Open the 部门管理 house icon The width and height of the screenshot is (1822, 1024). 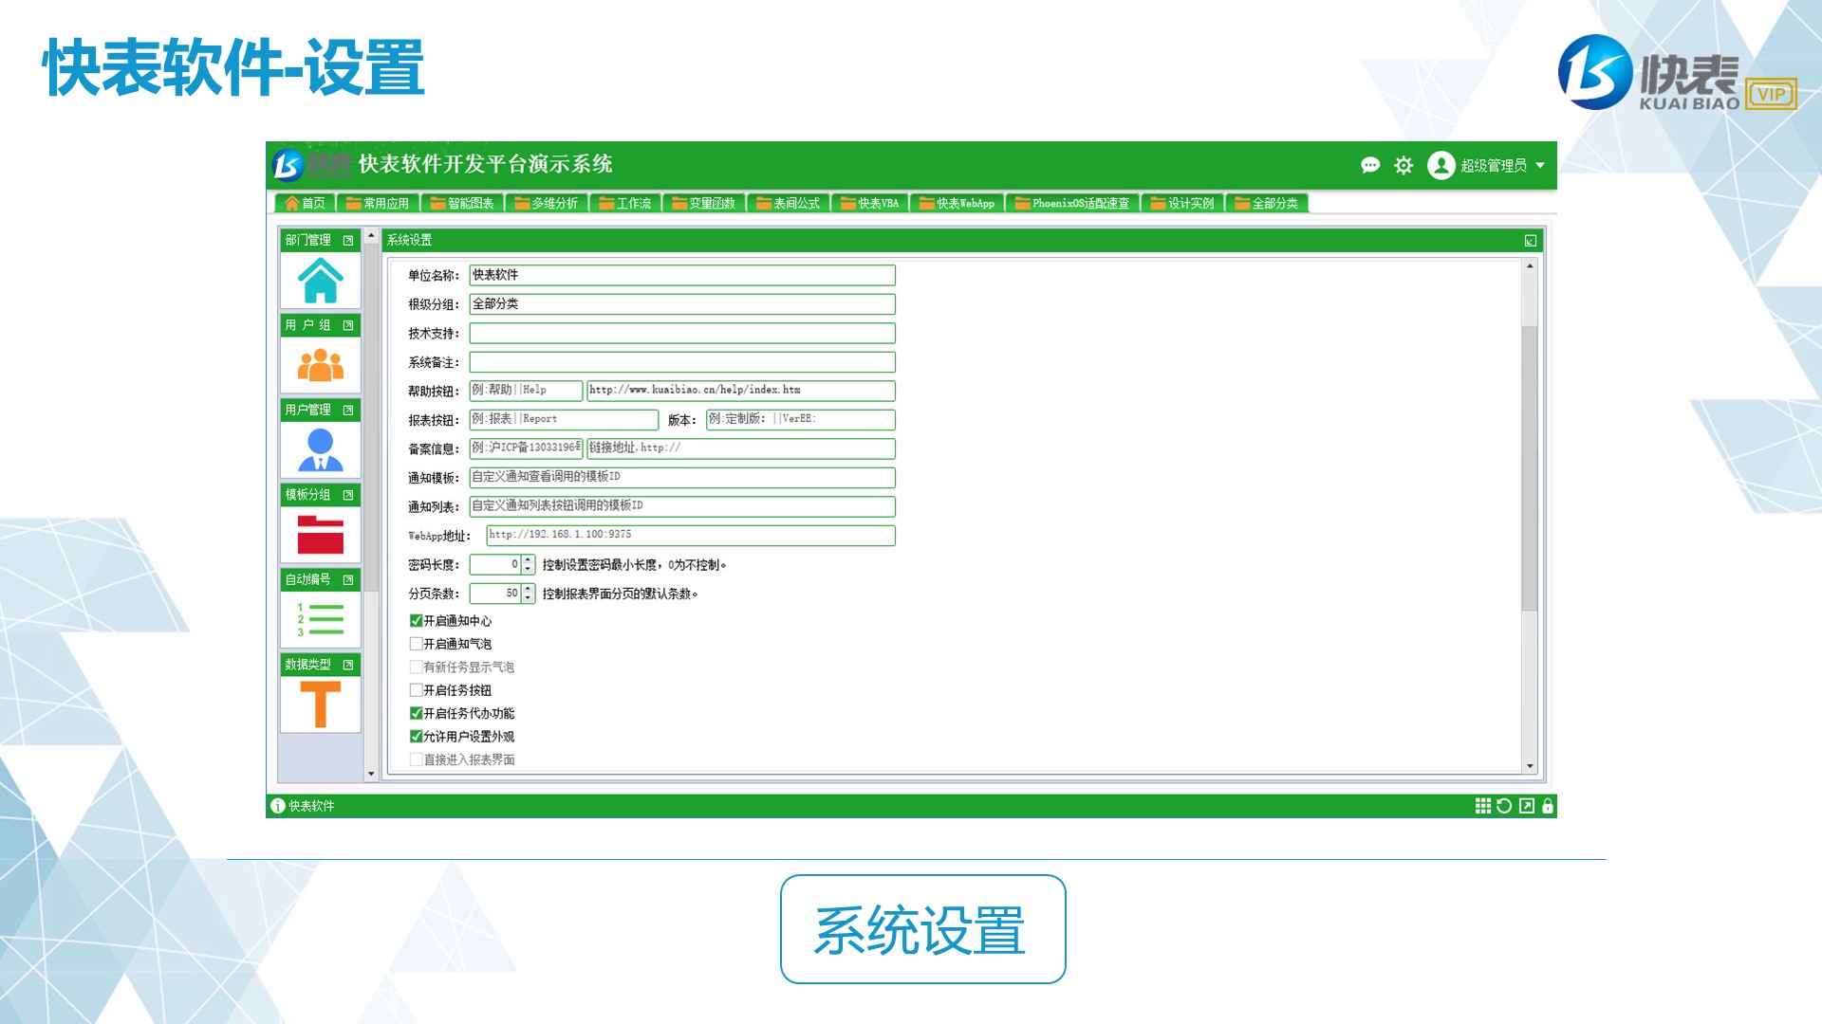coord(320,280)
